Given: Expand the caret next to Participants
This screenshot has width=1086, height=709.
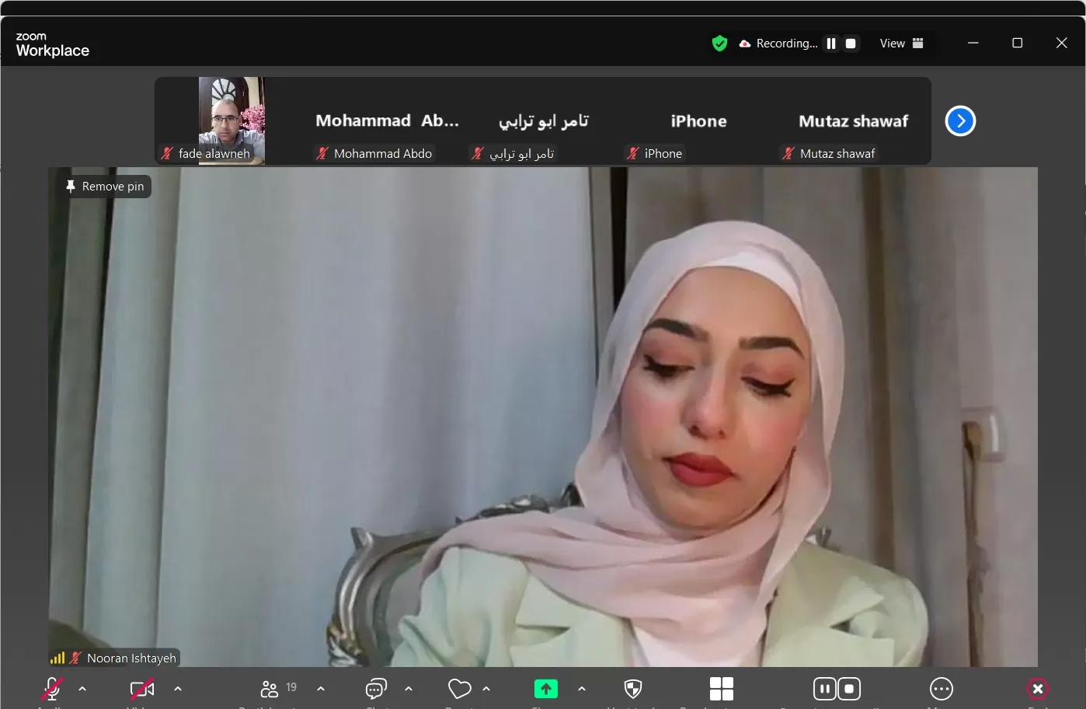Looking at the screenshot, I should click(321, 689).
